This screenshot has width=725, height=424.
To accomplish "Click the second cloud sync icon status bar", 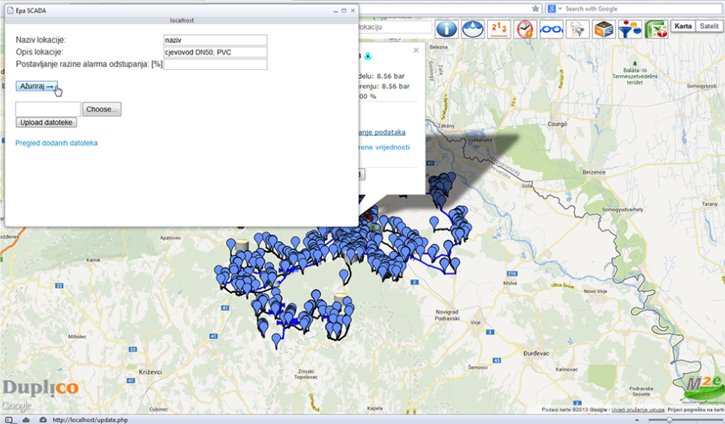I will (43, 420).
